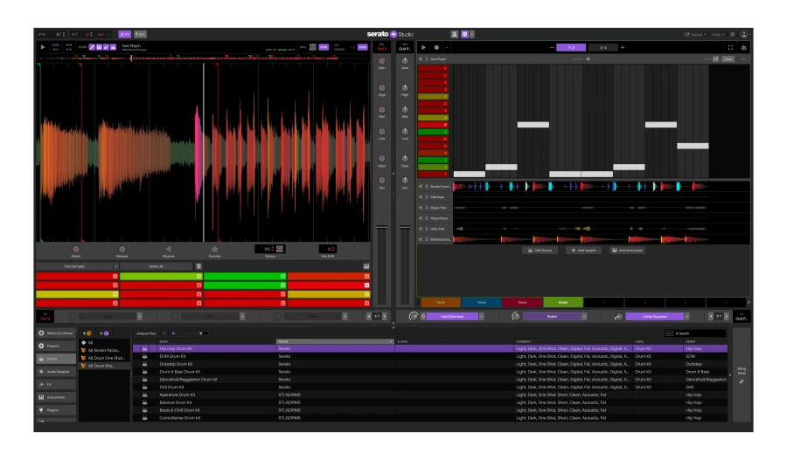Enter fullscreen sequencer view
This screenshot has height=460, width=787.
coord(730,48)
